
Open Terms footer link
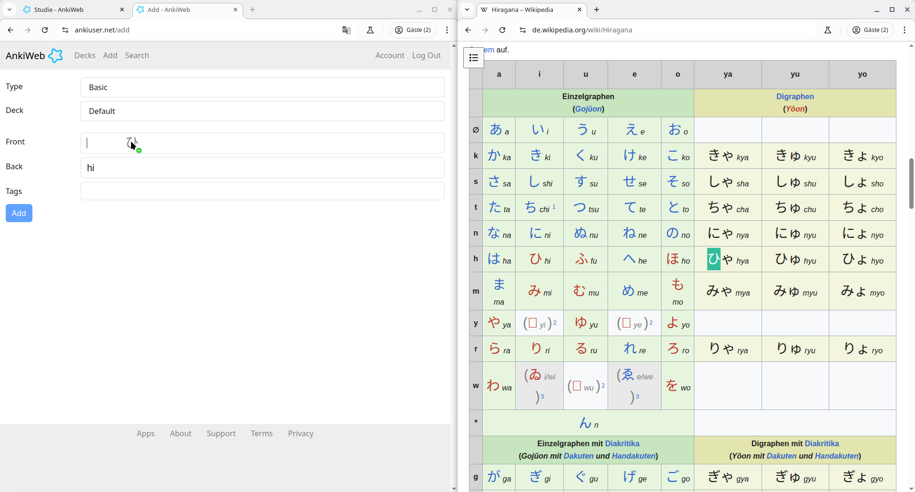[262, 433]
